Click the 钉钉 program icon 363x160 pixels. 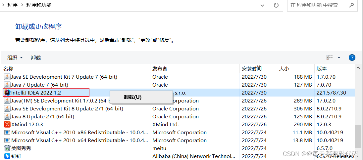[7, 156]
